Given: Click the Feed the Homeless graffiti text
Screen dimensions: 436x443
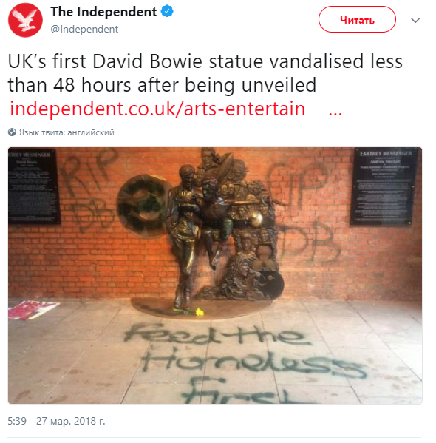Looking at the screenshot, I should tap(245, 363).
